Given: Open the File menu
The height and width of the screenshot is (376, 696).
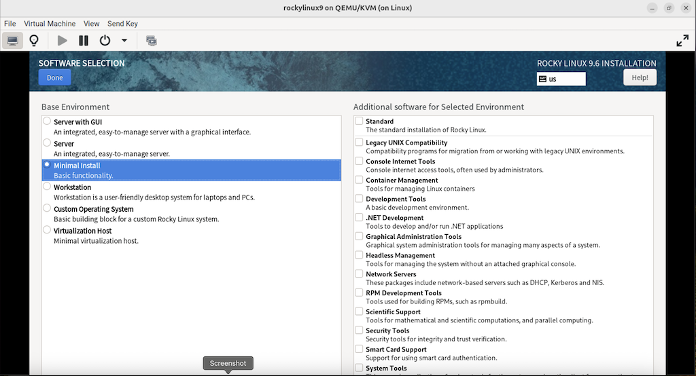Looking at the screenshot, I should coord(10,24).
